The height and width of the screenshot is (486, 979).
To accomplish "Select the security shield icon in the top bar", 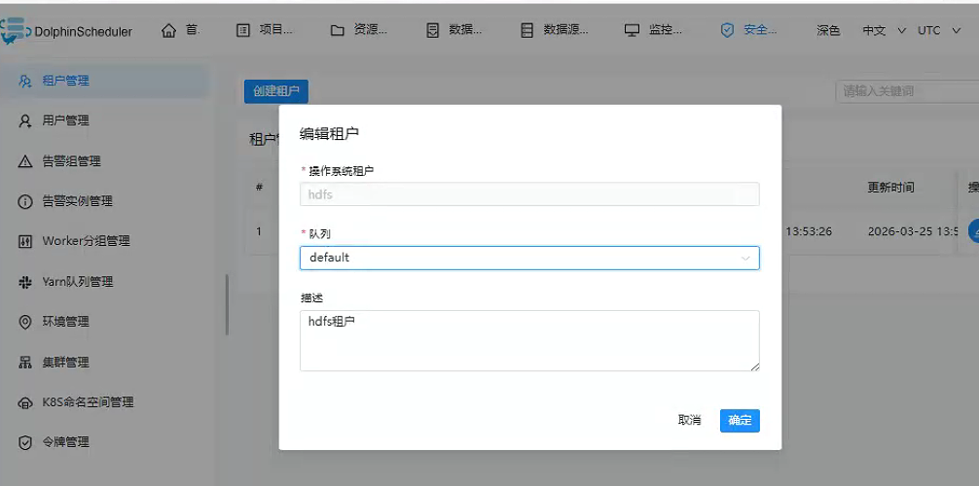I will 727,30.
